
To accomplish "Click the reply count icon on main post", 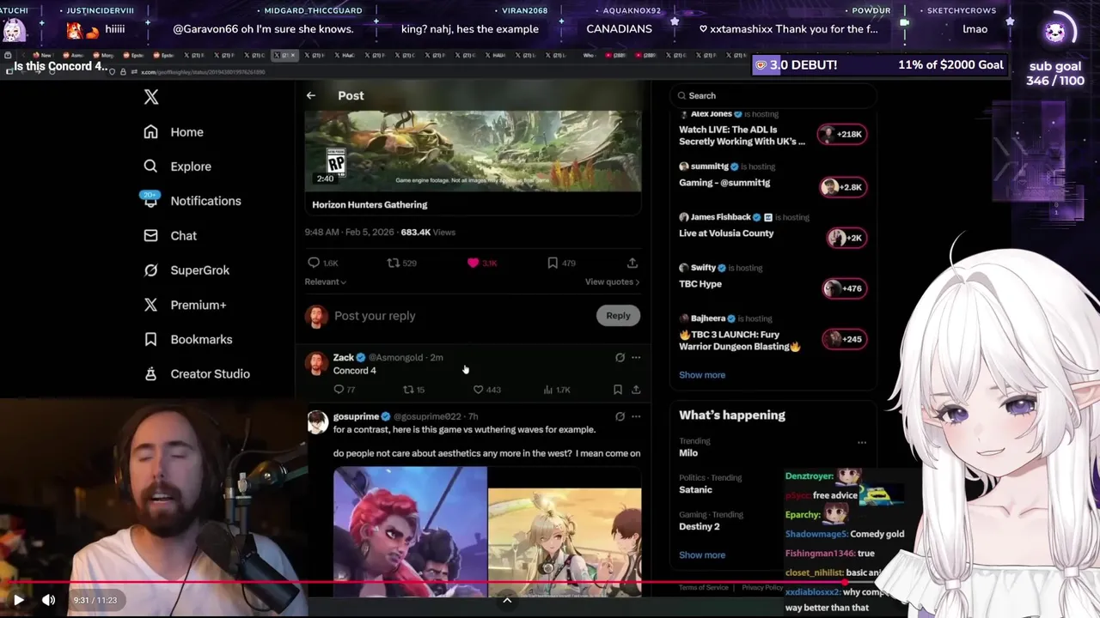I will click(x=314, y=263).
